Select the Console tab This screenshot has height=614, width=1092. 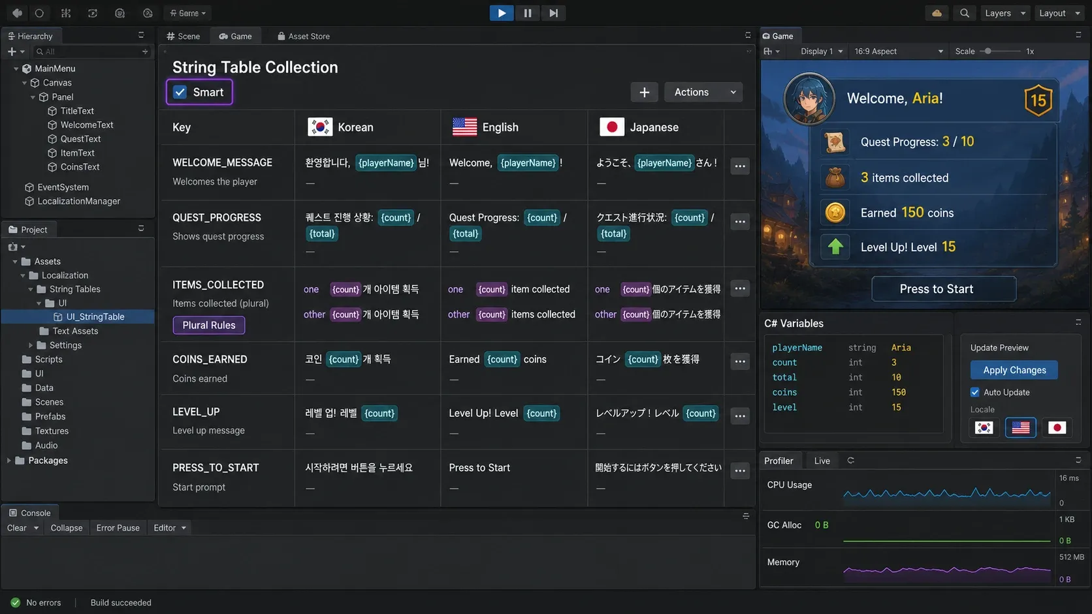click(x=29, y=513)
